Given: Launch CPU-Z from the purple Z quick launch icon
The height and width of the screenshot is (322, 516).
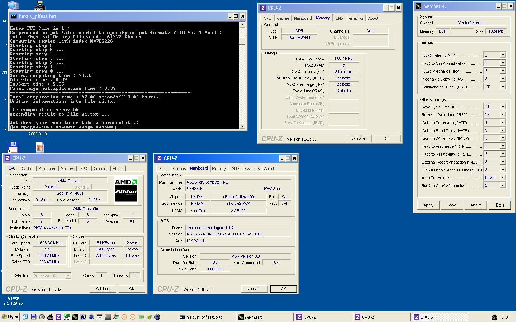Looking at the screenshot, I should coord(58,317).
